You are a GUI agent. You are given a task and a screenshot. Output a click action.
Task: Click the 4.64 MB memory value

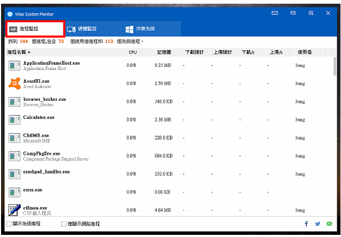163,210
